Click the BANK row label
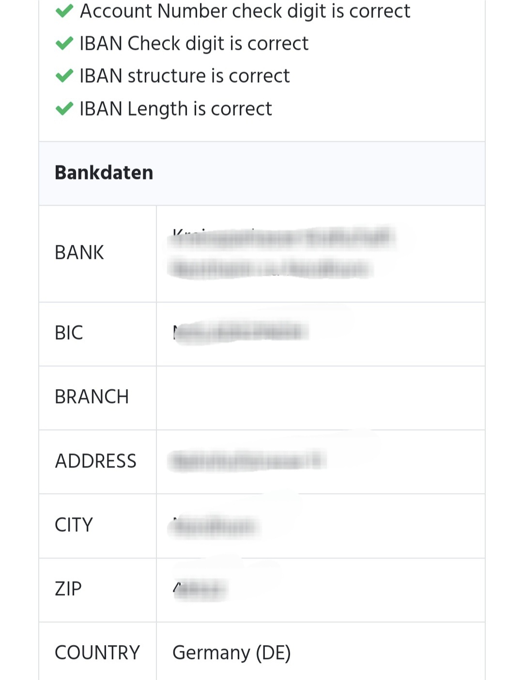523x680 pixels. point(79,253)
